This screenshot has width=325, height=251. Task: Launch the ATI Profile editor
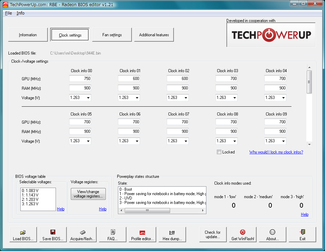[x=142, y=235]
